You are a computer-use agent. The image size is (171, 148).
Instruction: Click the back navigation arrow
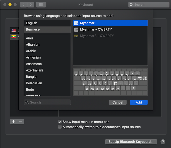pos(24,5)
